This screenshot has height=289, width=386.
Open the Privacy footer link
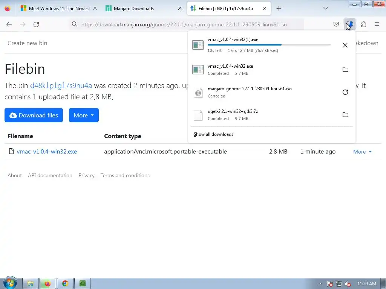coord(86,175)
